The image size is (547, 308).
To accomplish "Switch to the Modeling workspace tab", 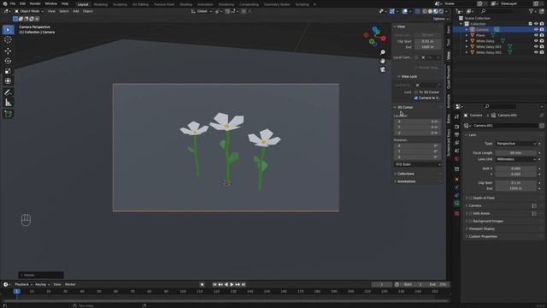I will point(101,4).
